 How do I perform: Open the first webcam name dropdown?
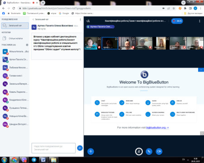[91, 48]
